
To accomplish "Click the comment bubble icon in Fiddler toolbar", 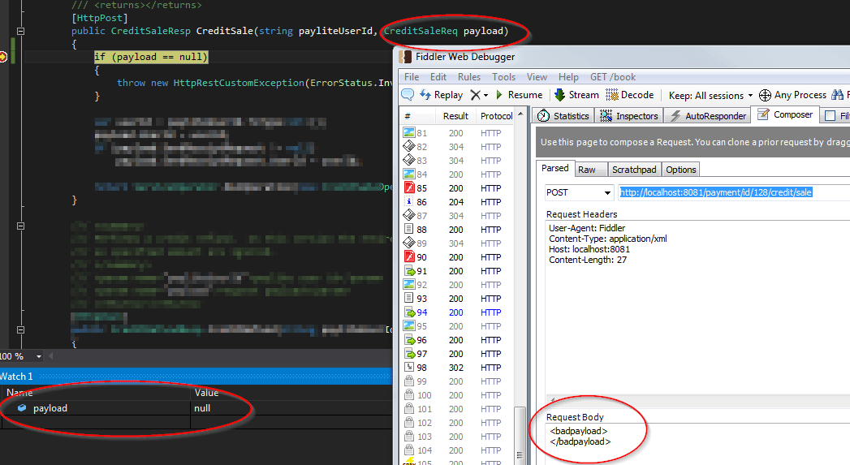I will (408, 95).
